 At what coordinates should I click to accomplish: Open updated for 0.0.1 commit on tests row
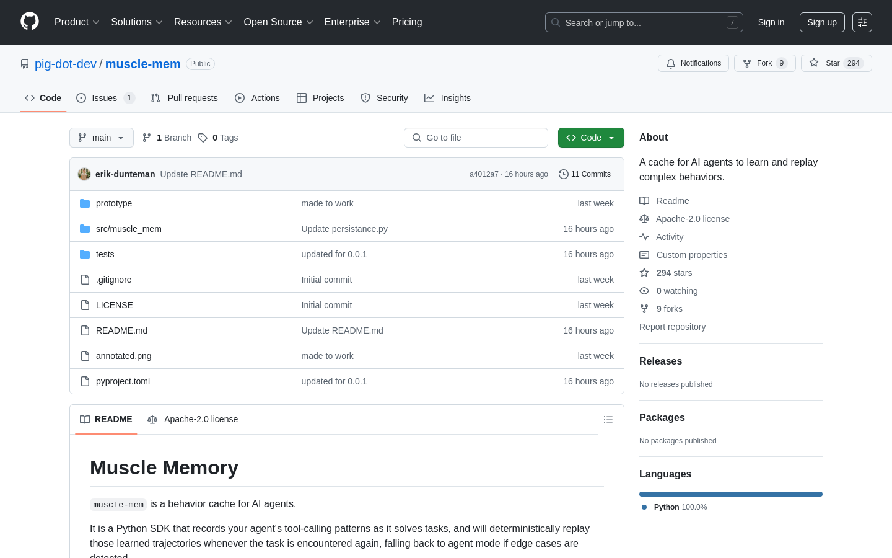click(334, 254)
